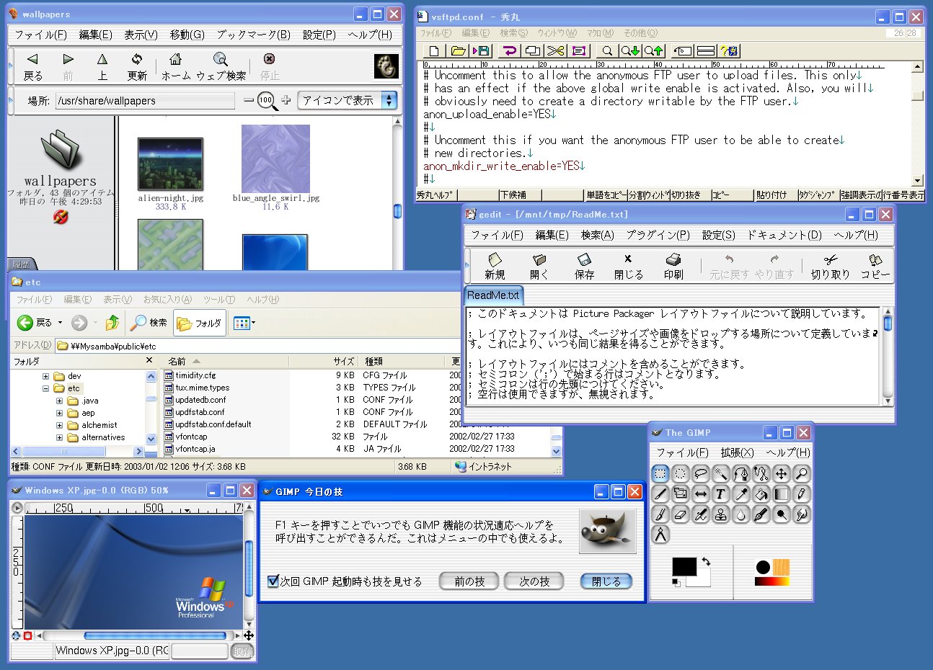The height and width of the screenshot is (670, 933).
Task: Click the 切り取り cut icon in gedit
Action: 830,266
